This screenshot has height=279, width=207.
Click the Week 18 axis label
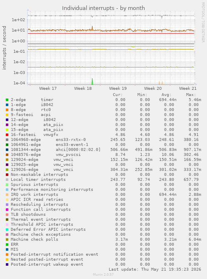[x=83, y=89]
